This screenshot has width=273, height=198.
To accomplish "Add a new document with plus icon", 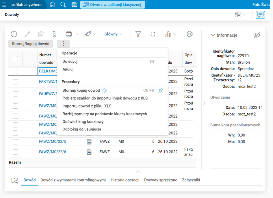I will point(14,34).
